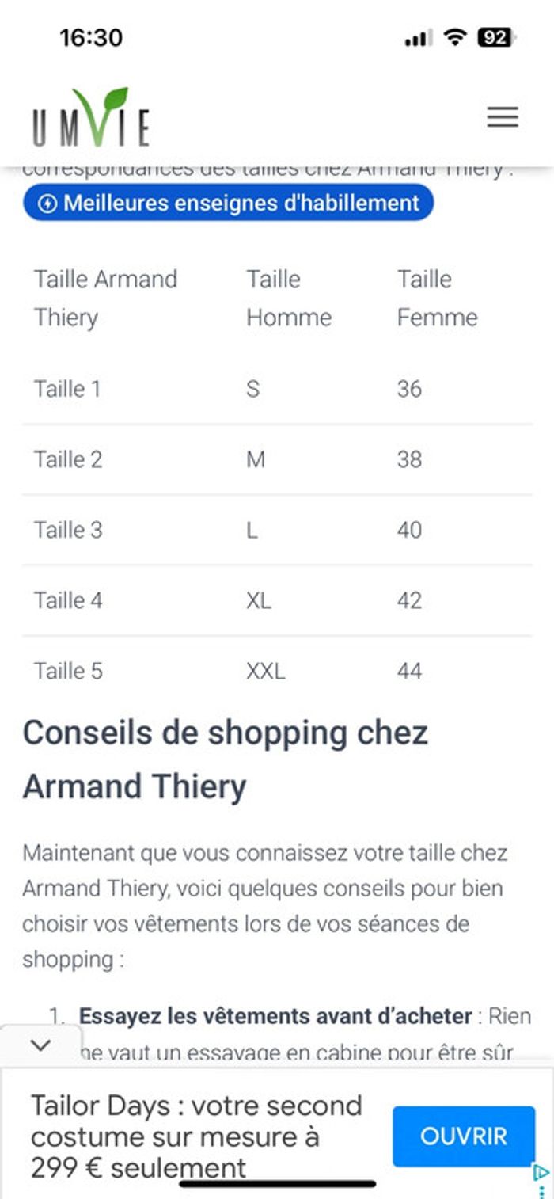Open Meilleures enseignes d'habillement link
This screenshot has width=554, height=1199.
(x=228, y=203)
